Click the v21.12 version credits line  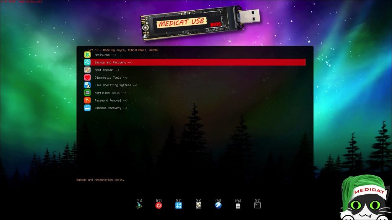(x=124, y=50)
